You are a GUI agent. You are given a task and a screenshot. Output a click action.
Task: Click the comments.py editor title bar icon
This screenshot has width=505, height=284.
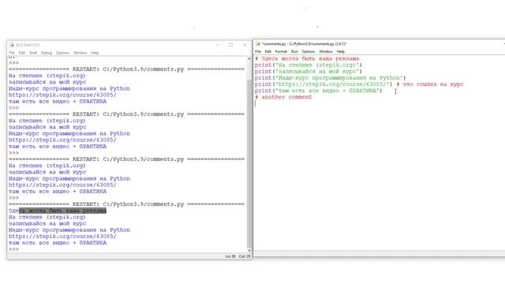click(258, 44)
